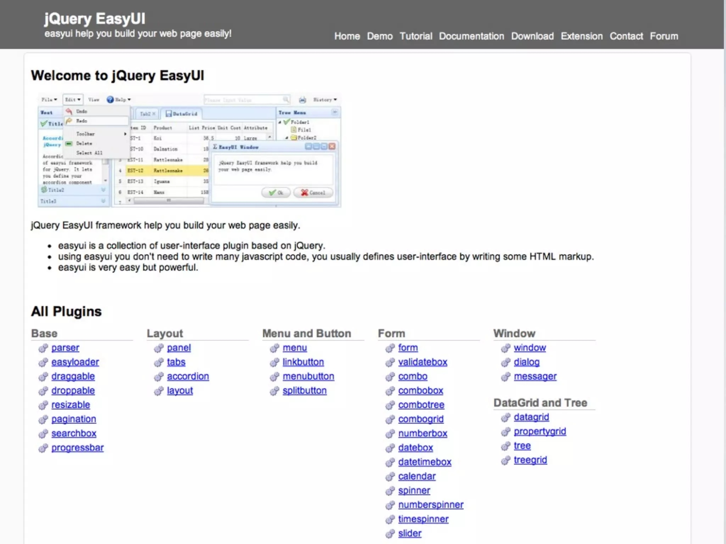The width and height of the screenshot is (726, 544).
Task: Click the 'DataGrid and Tree' category heading
Action: point(540,403)
